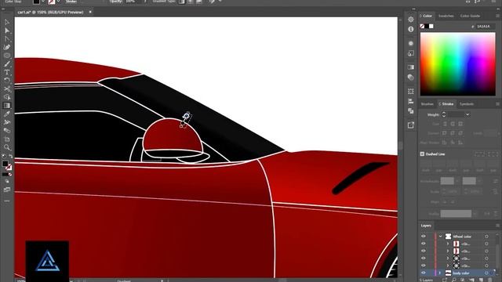
Task: Hide the body color layer
Action: coord(424,273)
